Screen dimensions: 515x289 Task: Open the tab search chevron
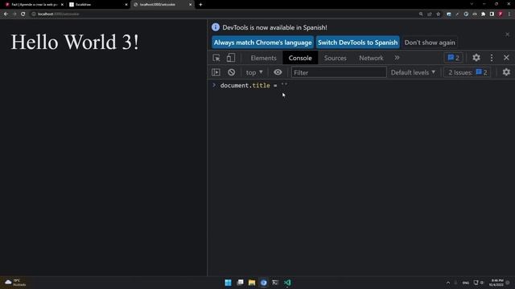(472, 4)
